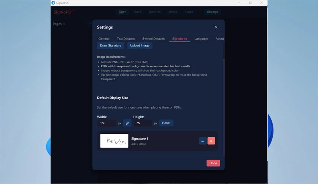
Task: Click the Image Requirements heading
Action: click(x=111, y=57)
